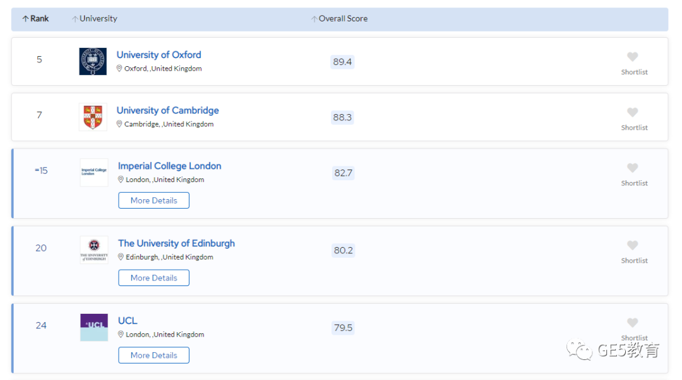
Task: Click the 82.7 overall score value
Action: pyautogui.click(x=343, y=173)
